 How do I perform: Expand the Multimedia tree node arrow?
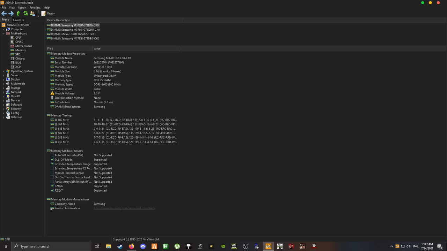[x=3, y=84]
